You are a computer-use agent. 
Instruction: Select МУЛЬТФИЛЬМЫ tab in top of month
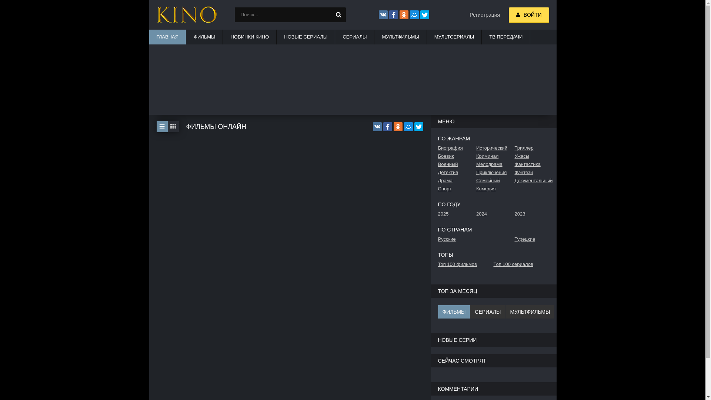pos(530,312)
